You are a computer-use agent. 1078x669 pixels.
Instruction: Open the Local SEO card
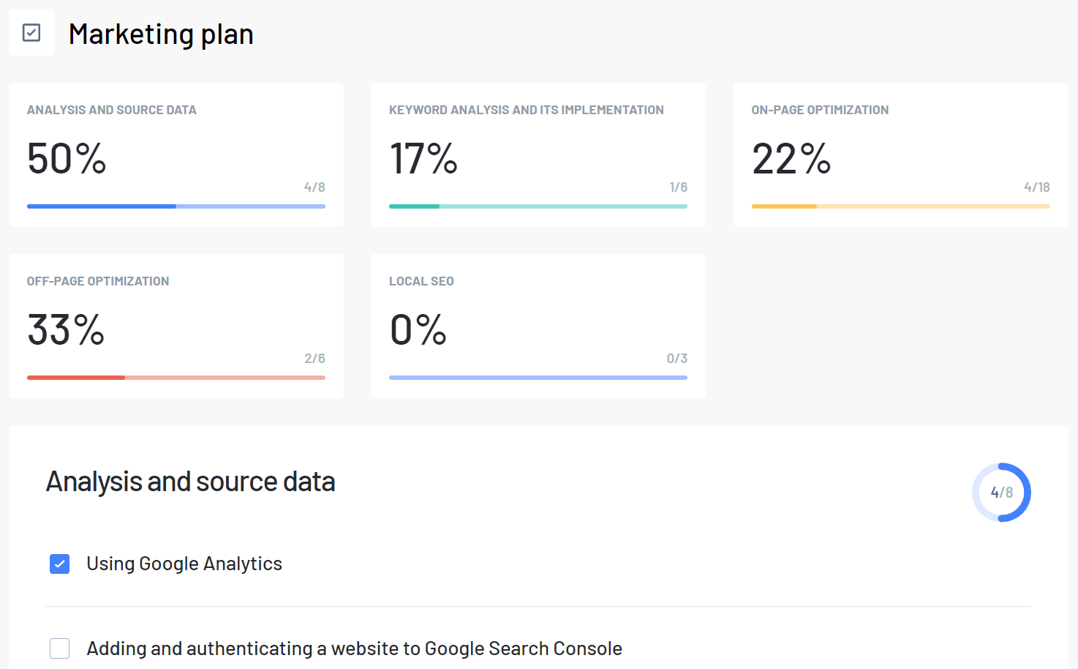(x=538, y=326)
